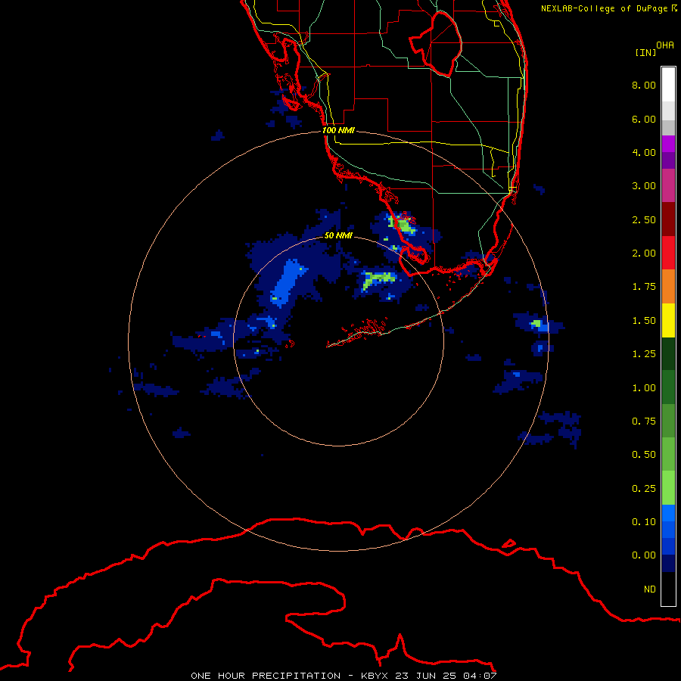
Task: Click the 8.00 legend value
Action: [x=644, y=85]
